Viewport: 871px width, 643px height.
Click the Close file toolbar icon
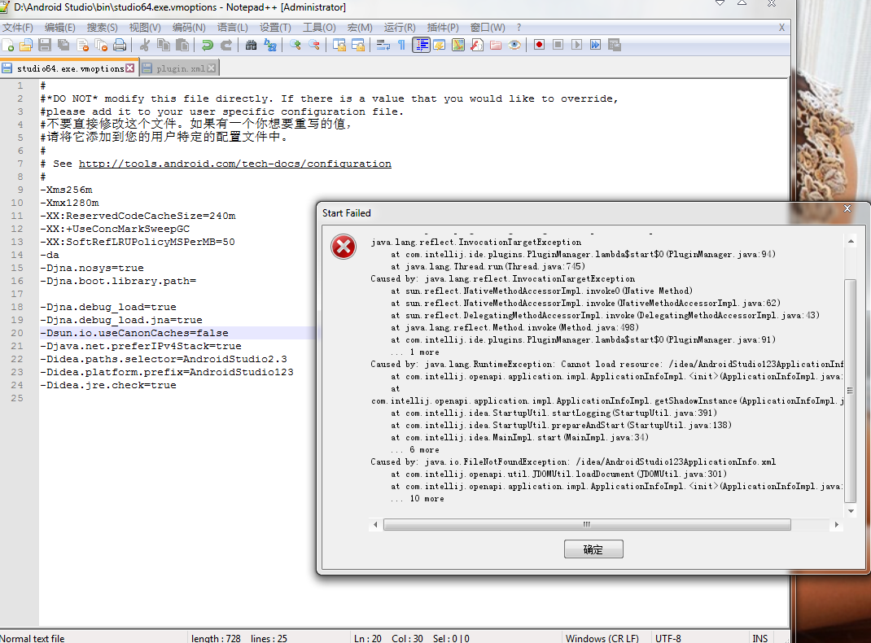pos(83,45)
